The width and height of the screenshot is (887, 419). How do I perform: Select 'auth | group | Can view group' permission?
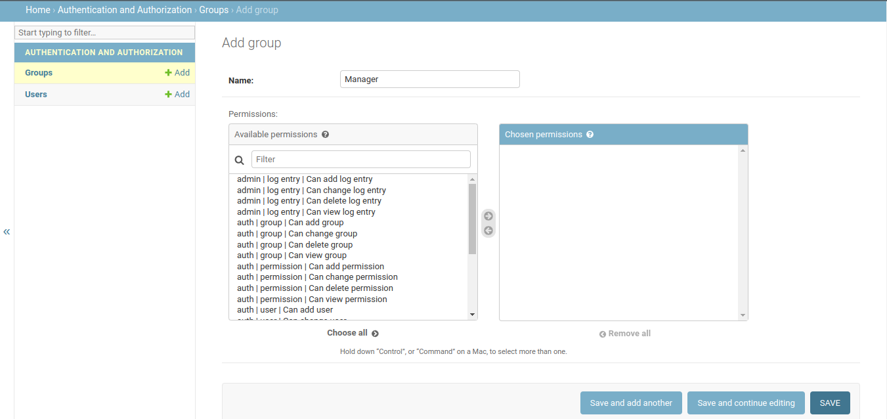[x=292, y=255]
